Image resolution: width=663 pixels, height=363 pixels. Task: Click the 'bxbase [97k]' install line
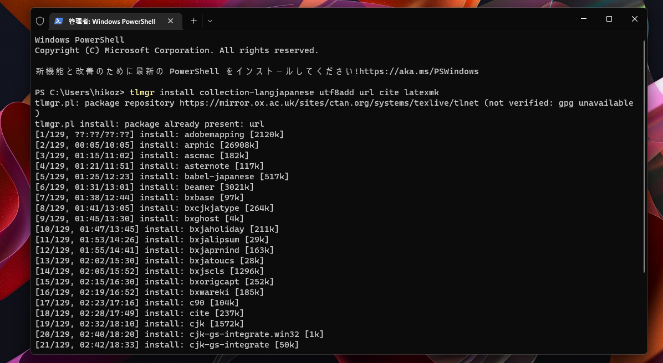coord(139,198)
